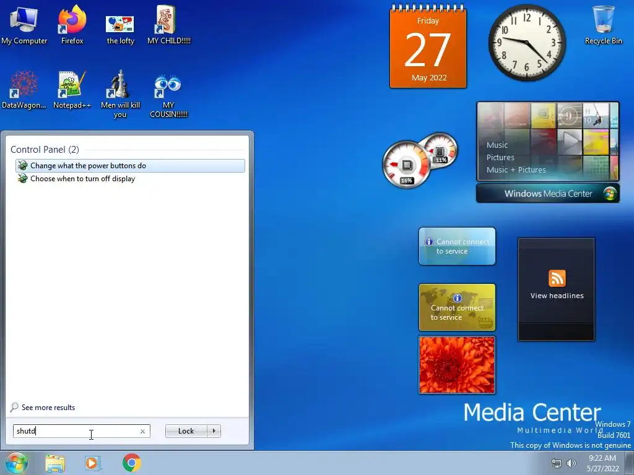The height and width of the screenshot is (475, 634).
Task: Select the Notepad++ desktop shortcut
Action: tap(72, 90)
